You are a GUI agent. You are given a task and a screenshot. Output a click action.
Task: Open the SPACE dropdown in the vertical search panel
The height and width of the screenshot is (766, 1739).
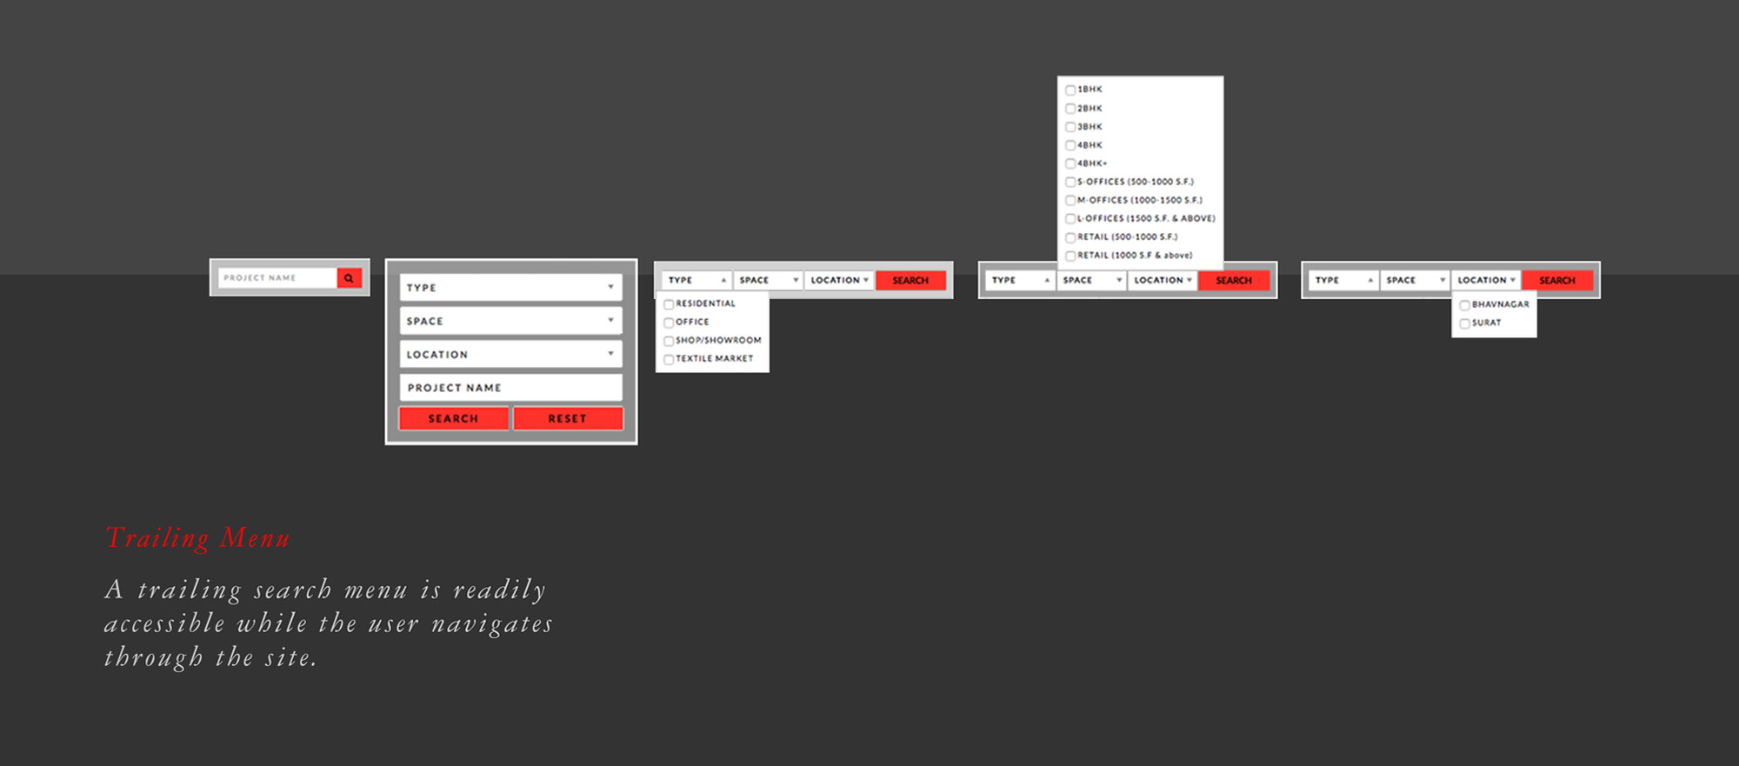511,321
